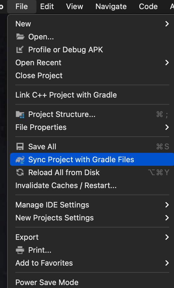
Task: Click the Gradle elephant sync icon
Action: pyautogui.click(x=20, y=160)
